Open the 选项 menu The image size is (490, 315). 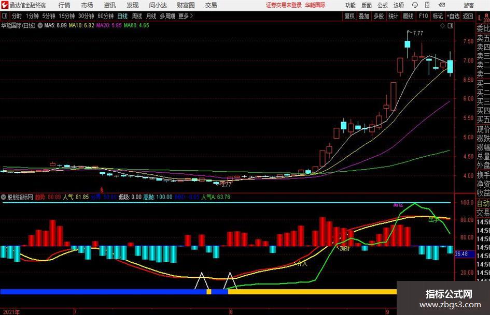(398, 5)
